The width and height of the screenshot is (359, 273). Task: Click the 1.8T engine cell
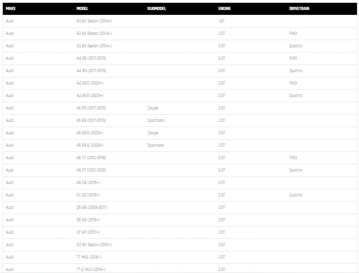tap(221, 21)
